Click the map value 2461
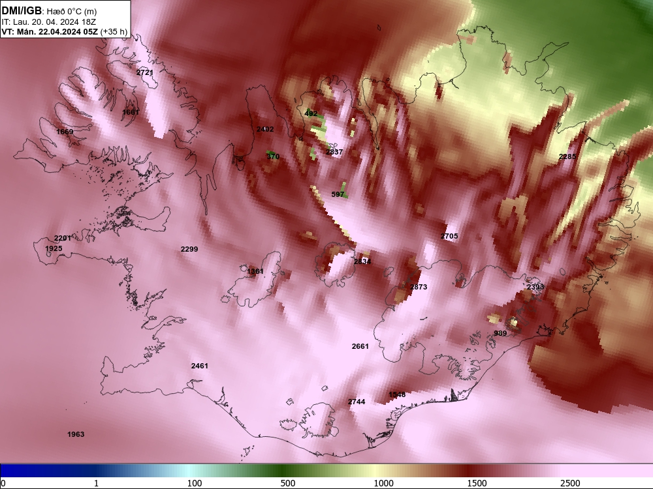Screen dimensions: 653x489 point(199,366)
